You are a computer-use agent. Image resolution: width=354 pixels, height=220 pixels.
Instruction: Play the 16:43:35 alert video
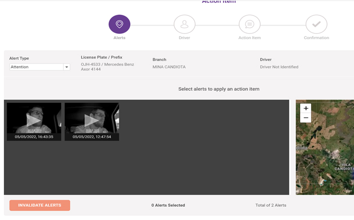click(33, 120)
